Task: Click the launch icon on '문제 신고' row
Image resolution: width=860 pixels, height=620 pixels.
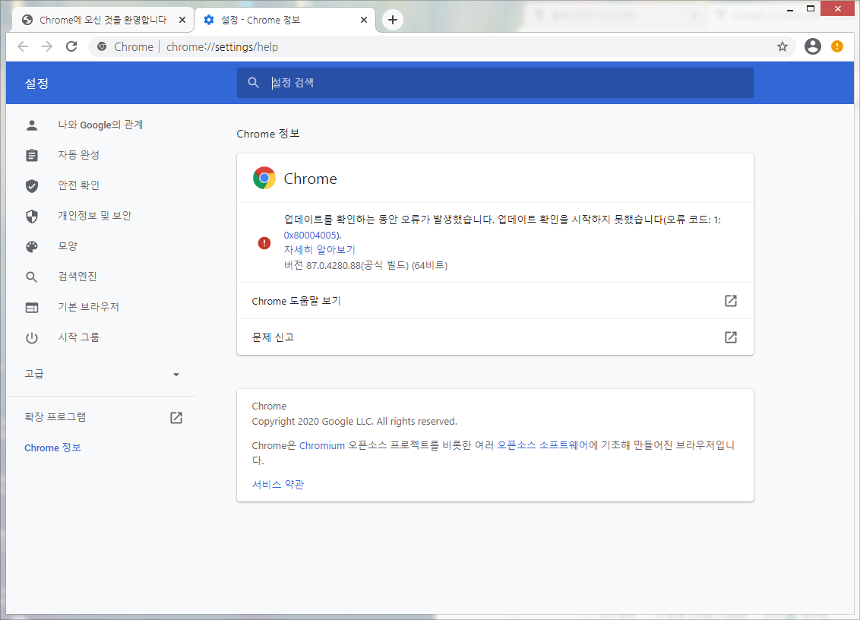Action: coord(731,337)
